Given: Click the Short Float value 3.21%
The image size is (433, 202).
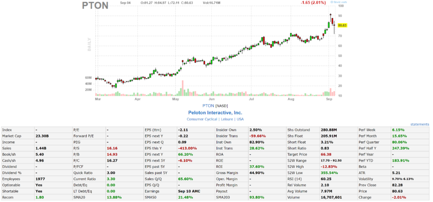Looking at the screenshot, I should click(x=327, y=142).
